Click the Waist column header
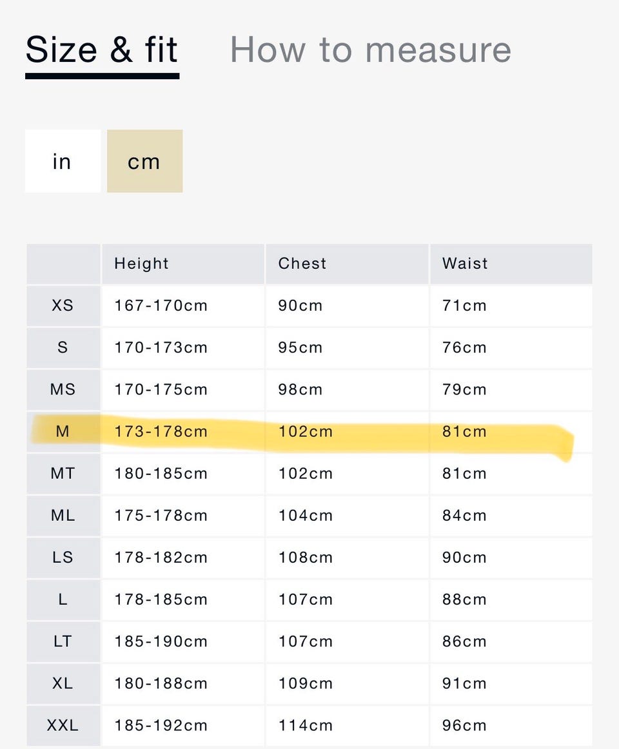 pyautogui.click(x=465, y=264)
